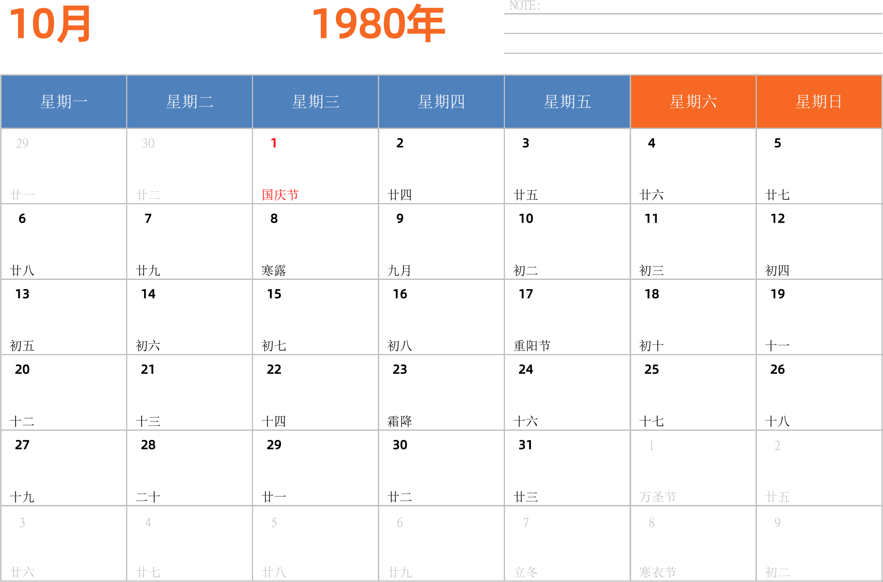Click the 星期一 column header
The image size is (883, 582).
click(x=64, y=102)
